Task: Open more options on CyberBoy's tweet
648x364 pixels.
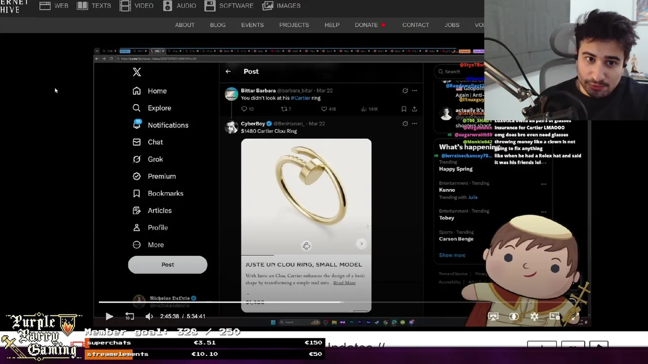Action: (x=414, y=123)
